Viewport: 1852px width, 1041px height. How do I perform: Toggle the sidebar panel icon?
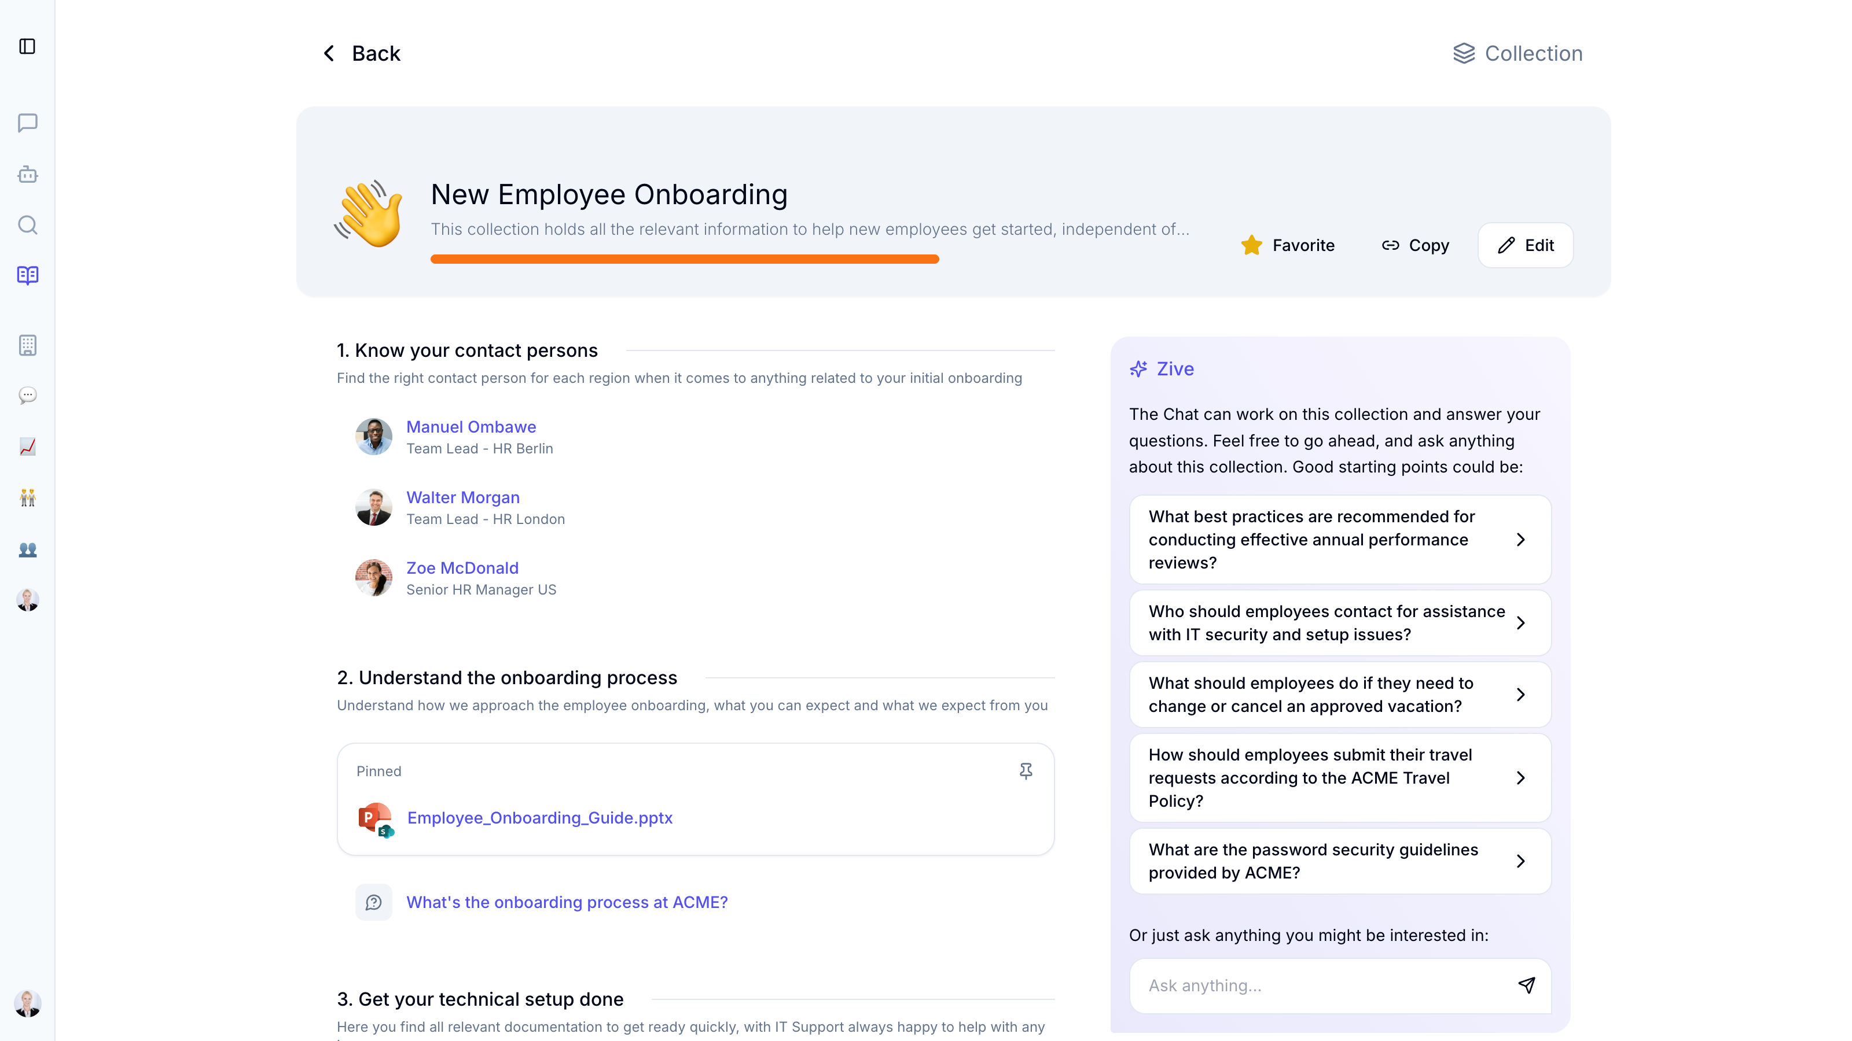coord(27,47)
